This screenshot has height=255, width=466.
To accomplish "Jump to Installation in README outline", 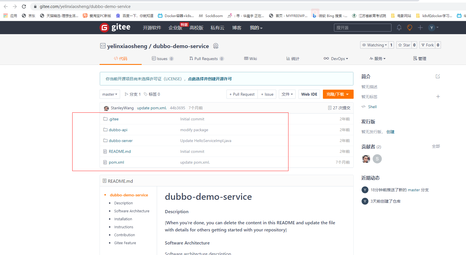I will (123, 219).
